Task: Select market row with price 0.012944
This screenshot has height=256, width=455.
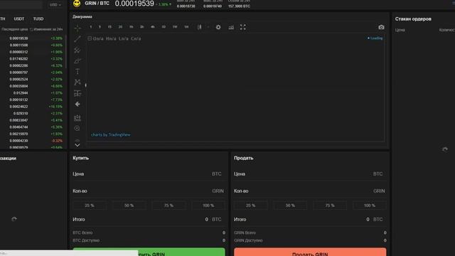Action: click(32, 93)
